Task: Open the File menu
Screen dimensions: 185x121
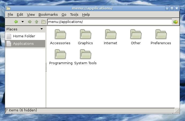Action: [x=10, y=15]
